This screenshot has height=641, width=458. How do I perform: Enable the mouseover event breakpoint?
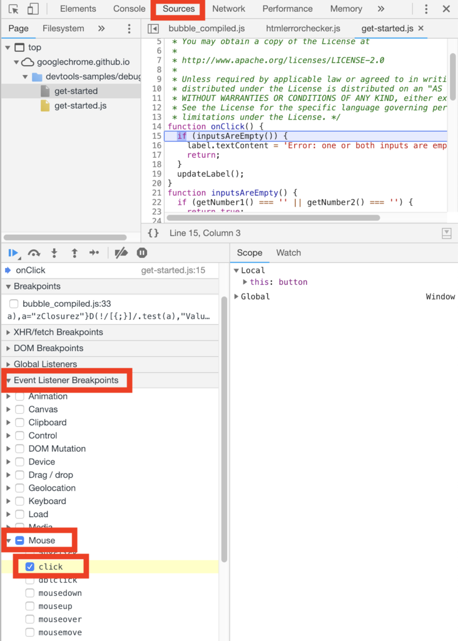point(30,619)
